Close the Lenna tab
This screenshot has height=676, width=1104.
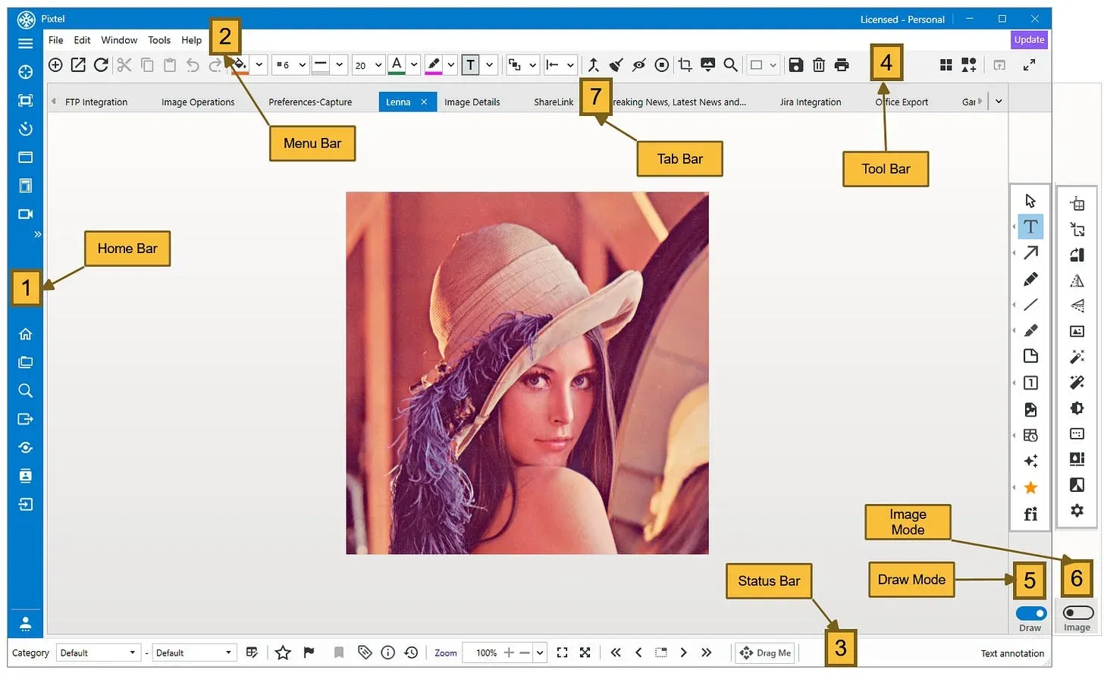click(424, 102)
